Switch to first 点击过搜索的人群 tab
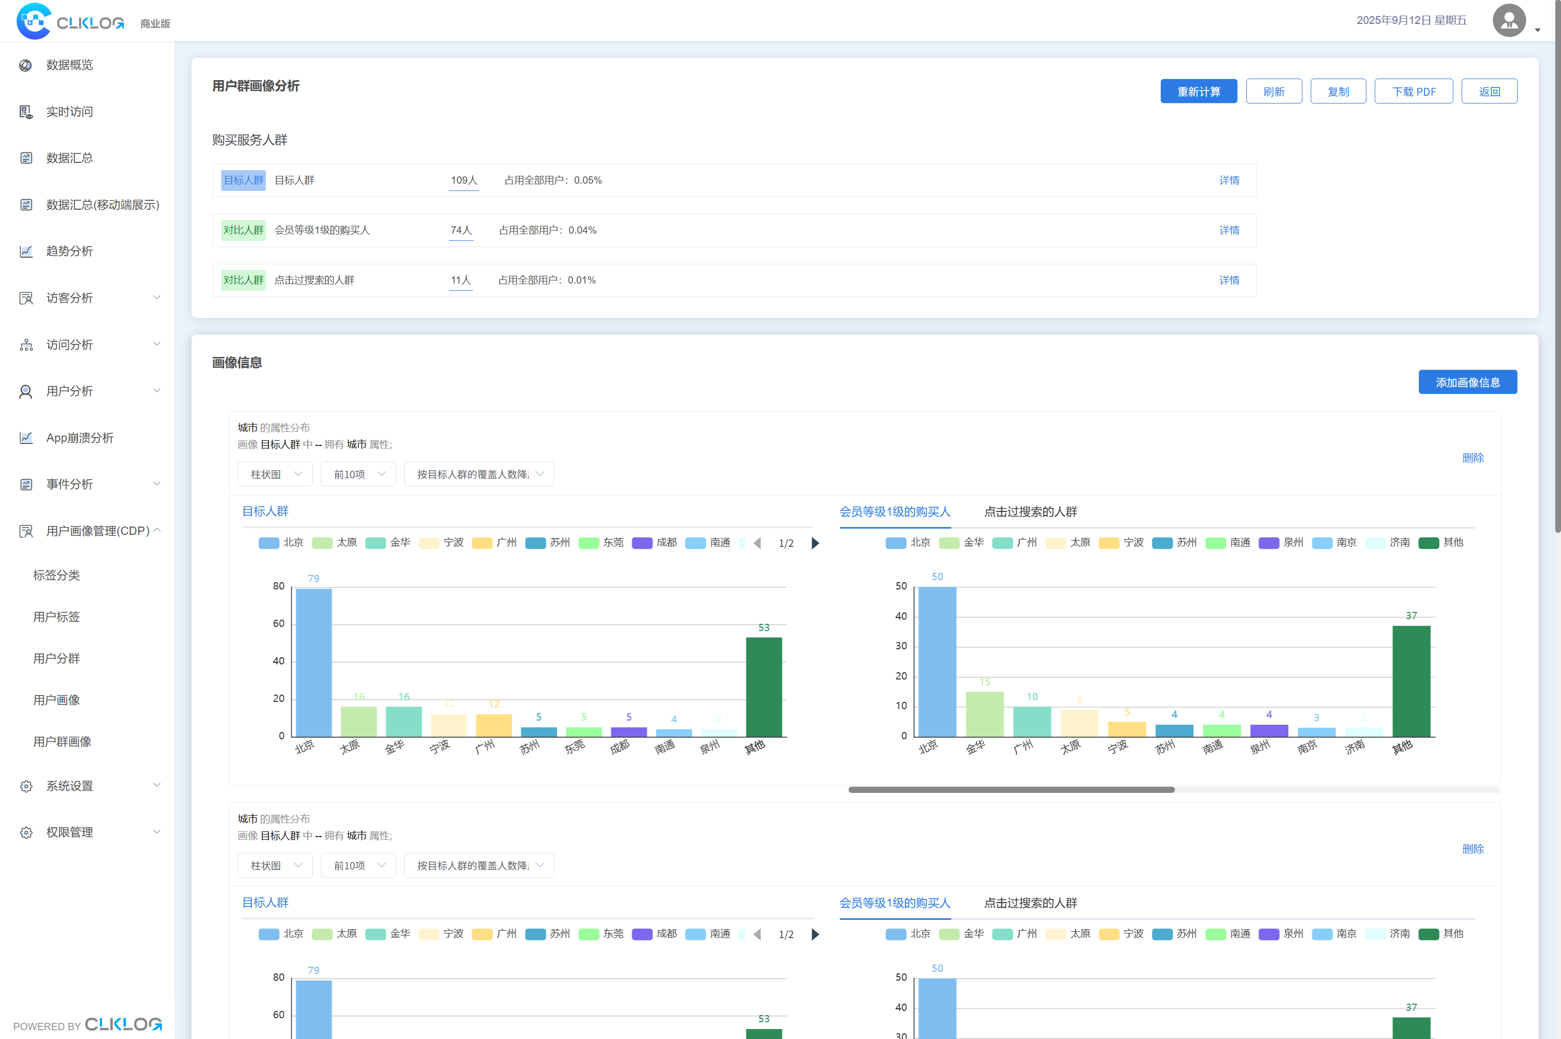 [x=1030, y=511]
